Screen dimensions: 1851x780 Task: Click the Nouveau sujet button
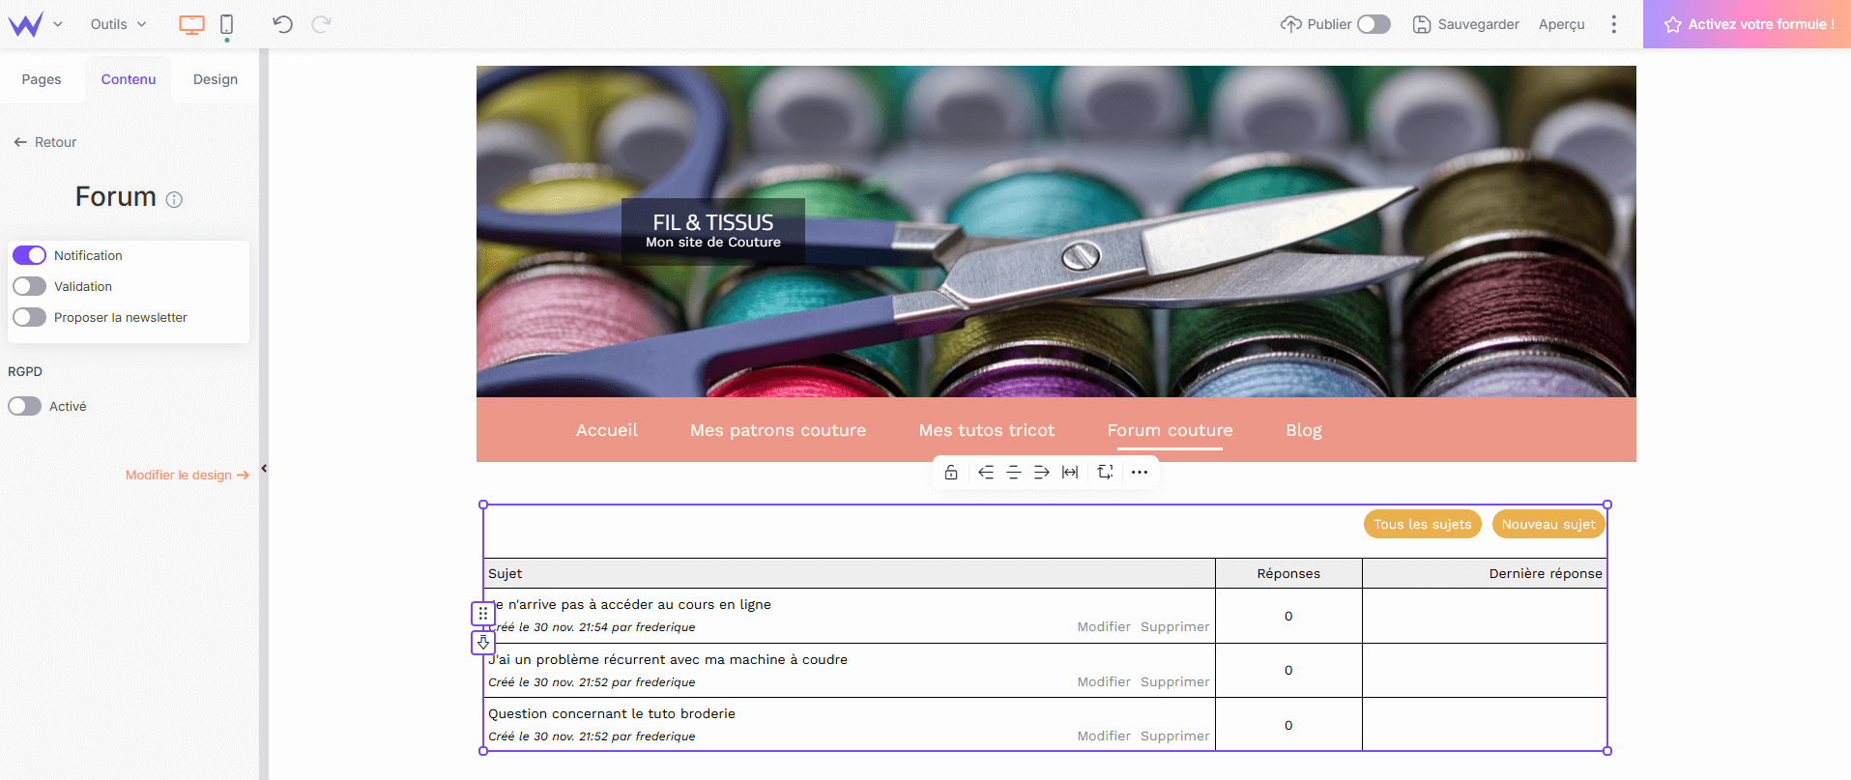(1548, 524)
